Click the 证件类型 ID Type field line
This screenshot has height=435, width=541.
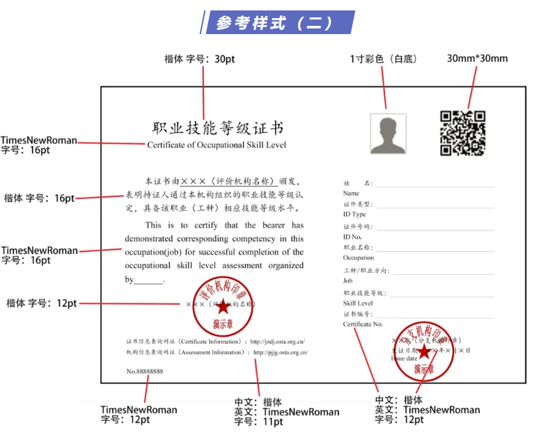pyautogui.click(x=434, y=206)
